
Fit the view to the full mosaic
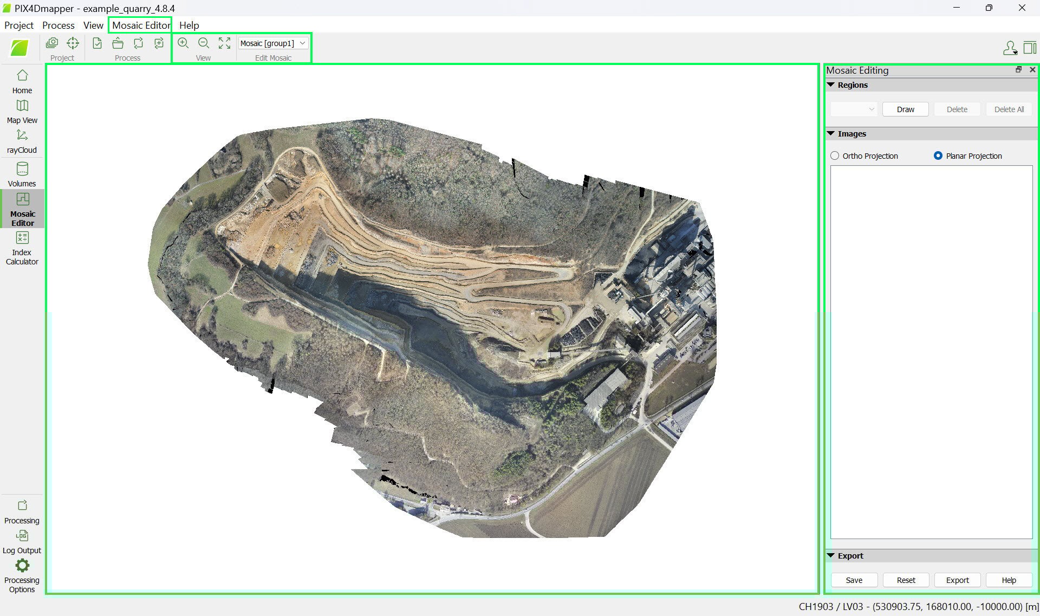(x=224, y=43)
